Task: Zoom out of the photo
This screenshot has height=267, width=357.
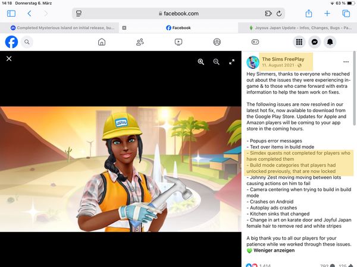Action: coord(216,62)
